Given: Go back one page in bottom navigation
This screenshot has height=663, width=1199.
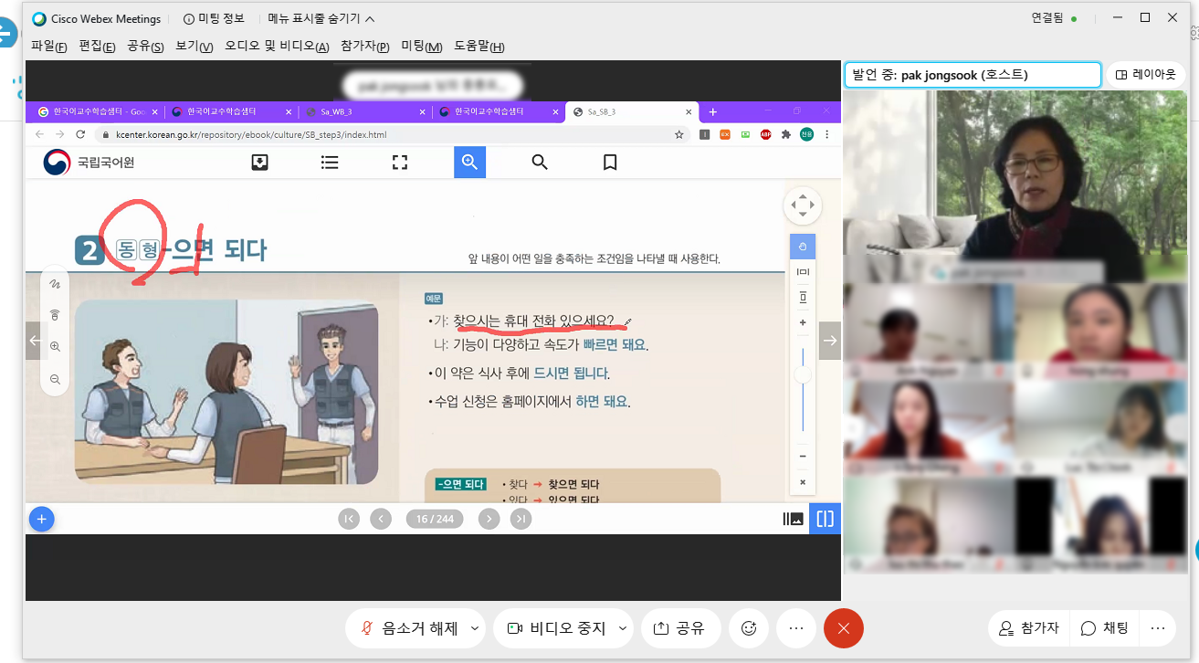Looking at the screenshot, I should point(381,519).
